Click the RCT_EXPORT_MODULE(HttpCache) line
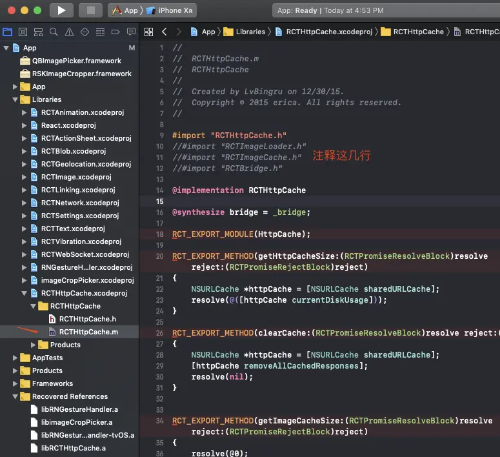This screenshot has height=457, width=500. click(241, 234)
